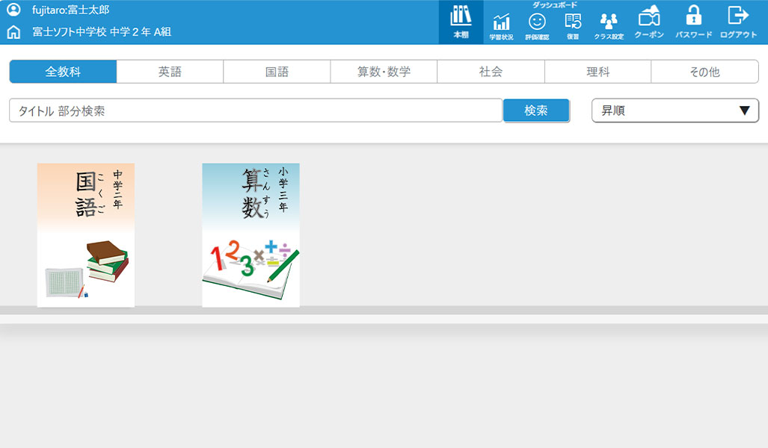The image size is (768, 448).
Task: Expand the 昇順 sort order dropdown
Action: pyautogui.click(x=675, y=111)
